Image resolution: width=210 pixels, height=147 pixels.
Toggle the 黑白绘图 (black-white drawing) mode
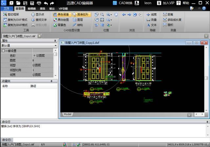[x=61, y=20]
